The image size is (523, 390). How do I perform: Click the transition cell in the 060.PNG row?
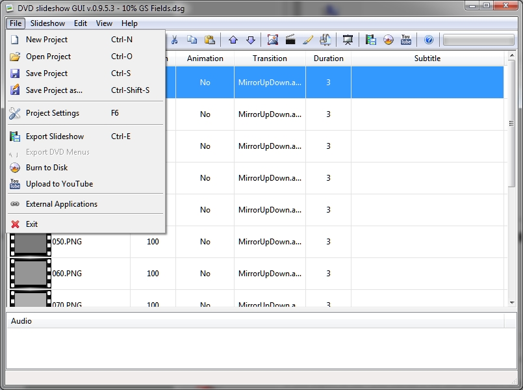(270, 274)
